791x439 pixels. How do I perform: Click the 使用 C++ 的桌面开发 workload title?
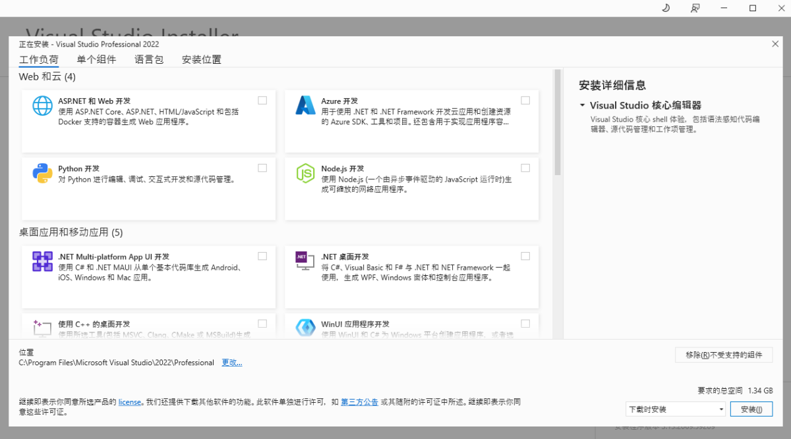pyautogui.click(x=94, y=324)
